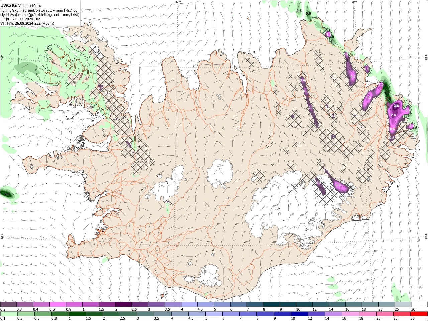The image size is (428, 321).
Task: Click the darkest green rain swatch starting at 1
Action: [x=77, y=314]
